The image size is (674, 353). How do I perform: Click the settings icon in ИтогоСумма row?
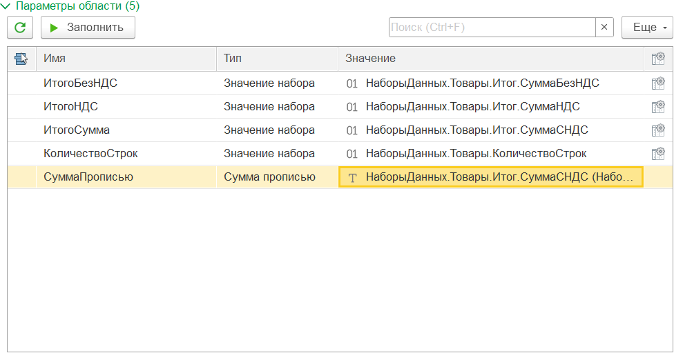[658, 130]
